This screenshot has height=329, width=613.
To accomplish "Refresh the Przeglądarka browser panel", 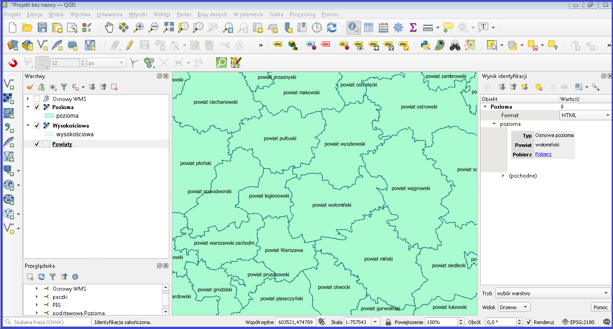I will tap(41, 277).
